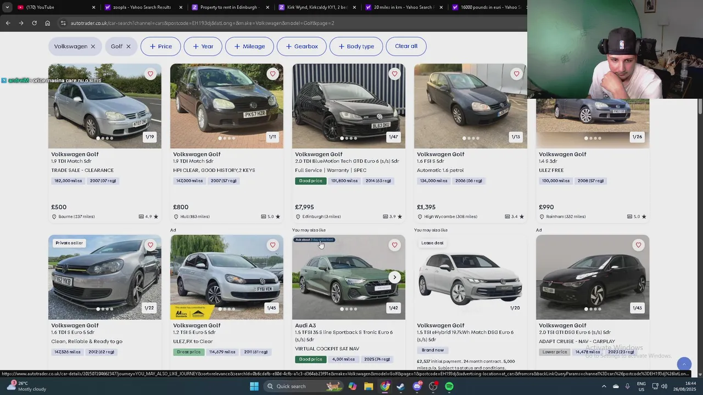Jump back to top with the round blue button
Viewport: 703px width, 395px height.
(684, 364)
